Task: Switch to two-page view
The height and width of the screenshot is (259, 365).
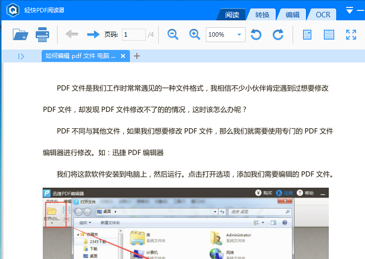Action: 329,35
